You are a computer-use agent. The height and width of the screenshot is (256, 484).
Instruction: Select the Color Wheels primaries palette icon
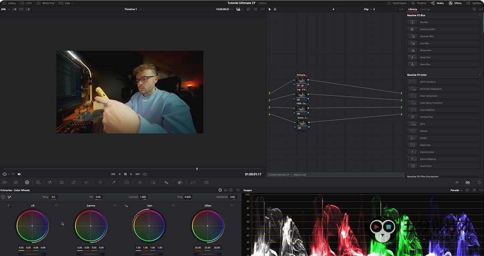click(27, 183)
